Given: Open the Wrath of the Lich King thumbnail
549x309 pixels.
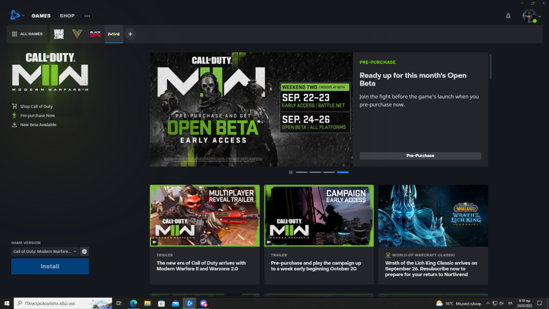Looking at the screenshot, I should [433, 216].
